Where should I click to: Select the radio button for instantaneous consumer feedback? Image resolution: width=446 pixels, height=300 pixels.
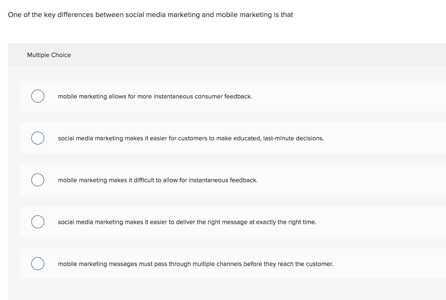37,96
